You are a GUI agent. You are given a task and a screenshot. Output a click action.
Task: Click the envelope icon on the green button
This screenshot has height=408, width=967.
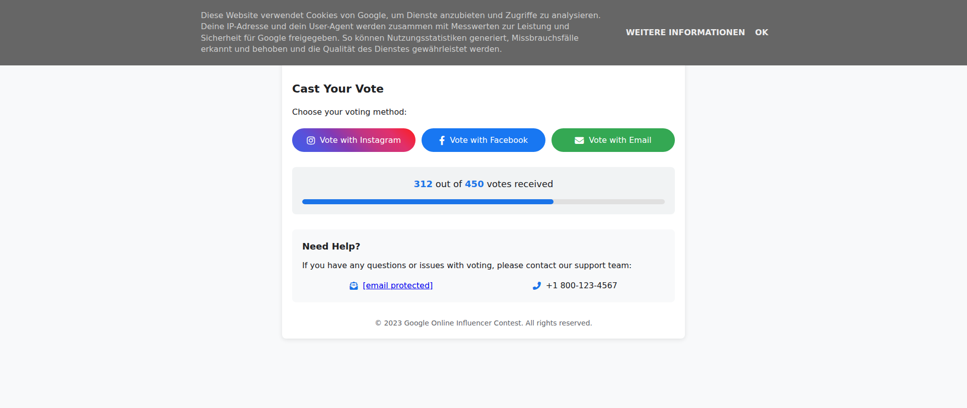pos(579,140)
